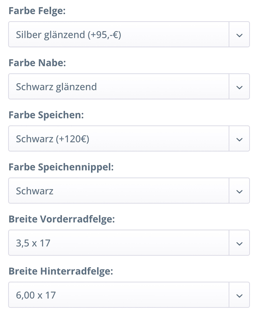Image resolution: width=254 pixels, height=316 pixels.
Task: Expand the '3,5 x 17' front rim dropdown
Action: pos(119,243)
